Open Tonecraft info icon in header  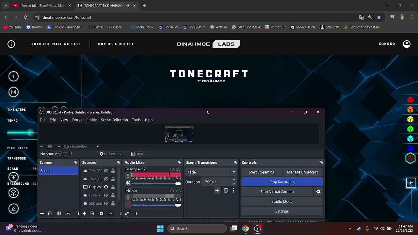coord(11,44)
